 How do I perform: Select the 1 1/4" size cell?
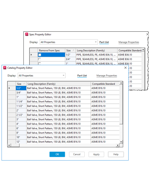pos(21,101)
